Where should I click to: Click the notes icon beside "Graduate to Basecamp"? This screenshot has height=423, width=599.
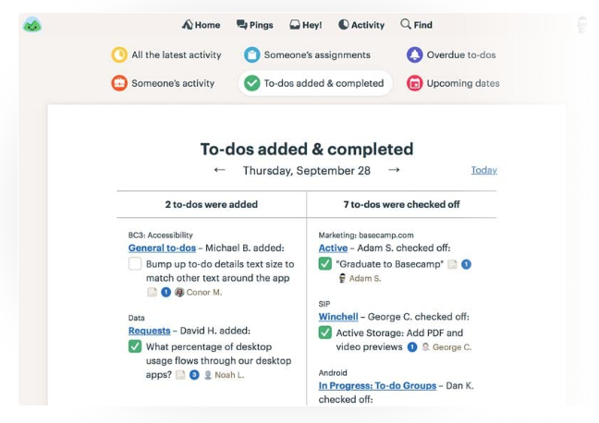(x=452, y=264)
